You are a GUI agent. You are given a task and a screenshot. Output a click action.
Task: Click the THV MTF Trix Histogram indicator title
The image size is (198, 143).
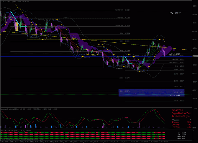coord(17,131)
